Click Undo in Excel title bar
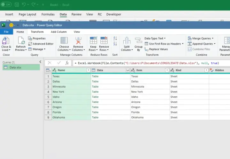The height and width of the screenshot is (159, 230). point(24,5)
